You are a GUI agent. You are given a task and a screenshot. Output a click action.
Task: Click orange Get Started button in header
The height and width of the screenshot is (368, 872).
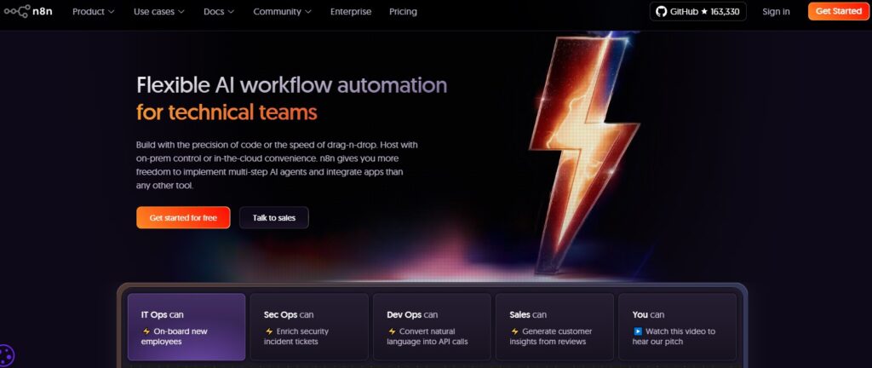[838, 11]
